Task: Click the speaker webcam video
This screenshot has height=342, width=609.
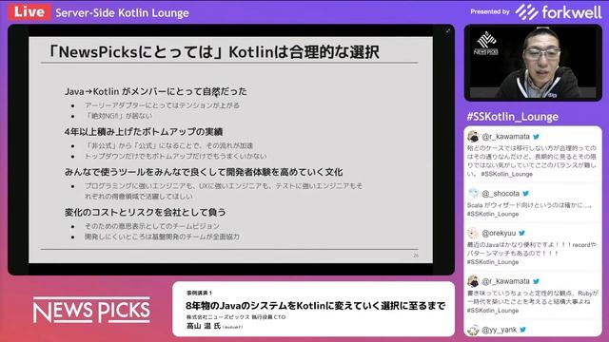Action: tap(533, 63)
